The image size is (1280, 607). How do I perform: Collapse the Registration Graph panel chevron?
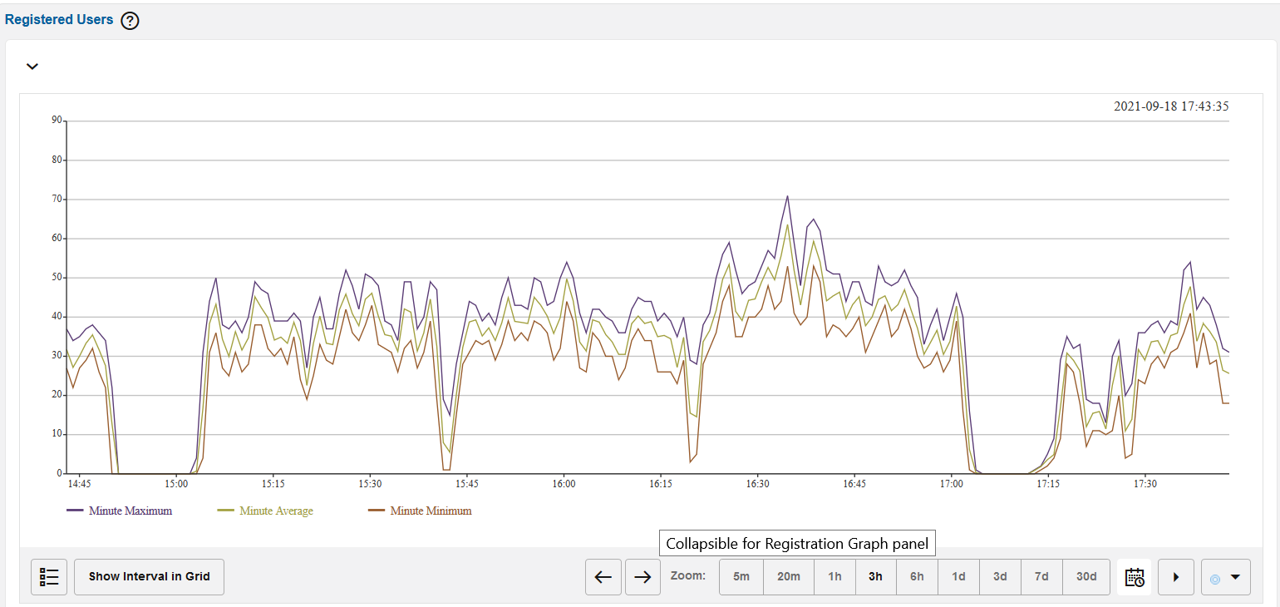32,67
